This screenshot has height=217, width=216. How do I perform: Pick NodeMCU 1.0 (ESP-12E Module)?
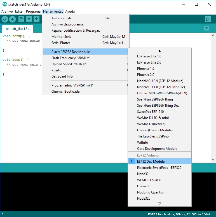pos(159,87)
